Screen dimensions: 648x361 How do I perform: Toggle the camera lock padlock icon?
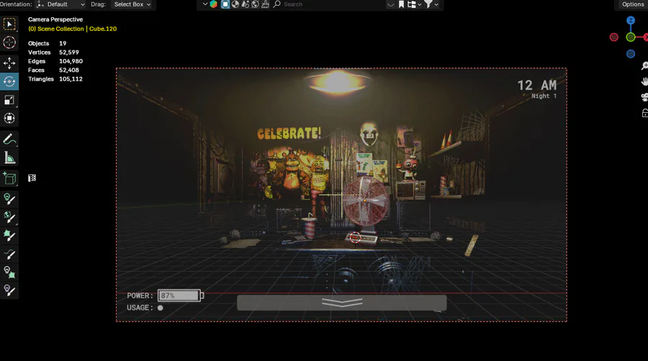pyautogui.click(x=644, y=113)
